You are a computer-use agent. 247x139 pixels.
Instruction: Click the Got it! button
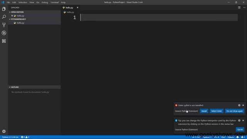click(240, 129)
